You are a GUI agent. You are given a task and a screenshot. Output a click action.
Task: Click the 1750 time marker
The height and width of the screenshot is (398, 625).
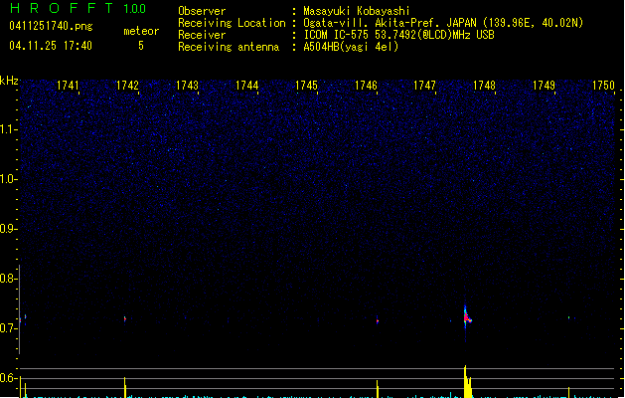click(603, 86)
